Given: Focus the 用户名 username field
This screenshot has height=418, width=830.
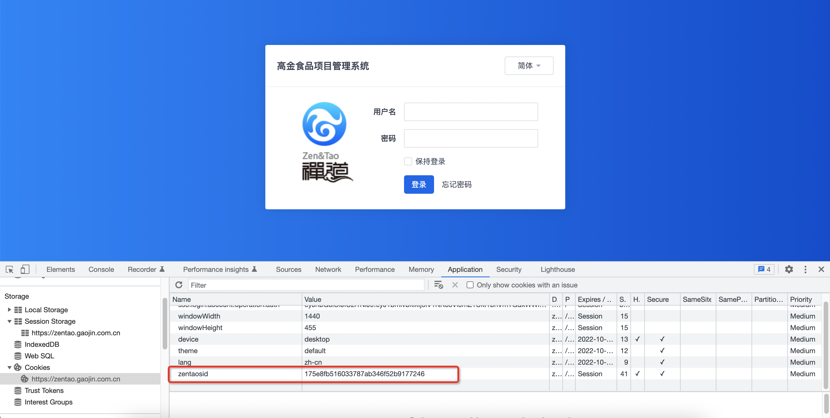Looking at the screenshot, I should (x=471, y=112).
